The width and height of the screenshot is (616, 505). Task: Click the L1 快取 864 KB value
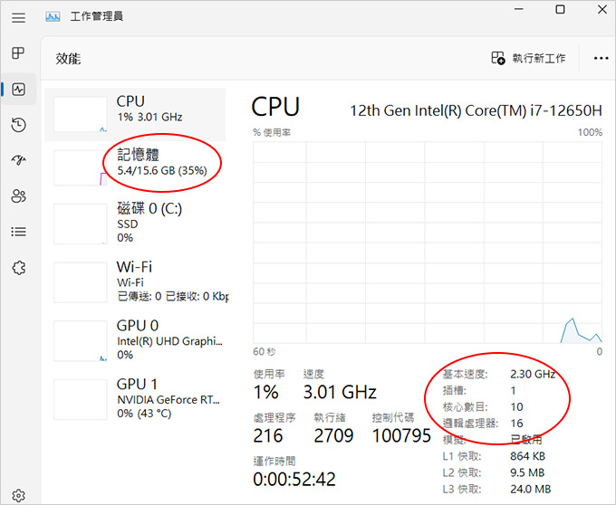tap(527, 456)
